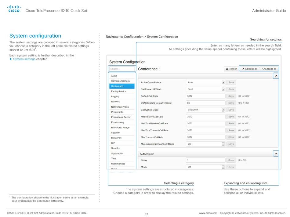This screenshot has width=290, height=217.
Task: Click the Expand all button
Action: (269, 69)
